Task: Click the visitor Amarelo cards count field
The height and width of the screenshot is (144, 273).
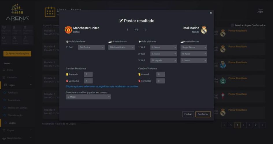Action: click(x=161, y=74)
